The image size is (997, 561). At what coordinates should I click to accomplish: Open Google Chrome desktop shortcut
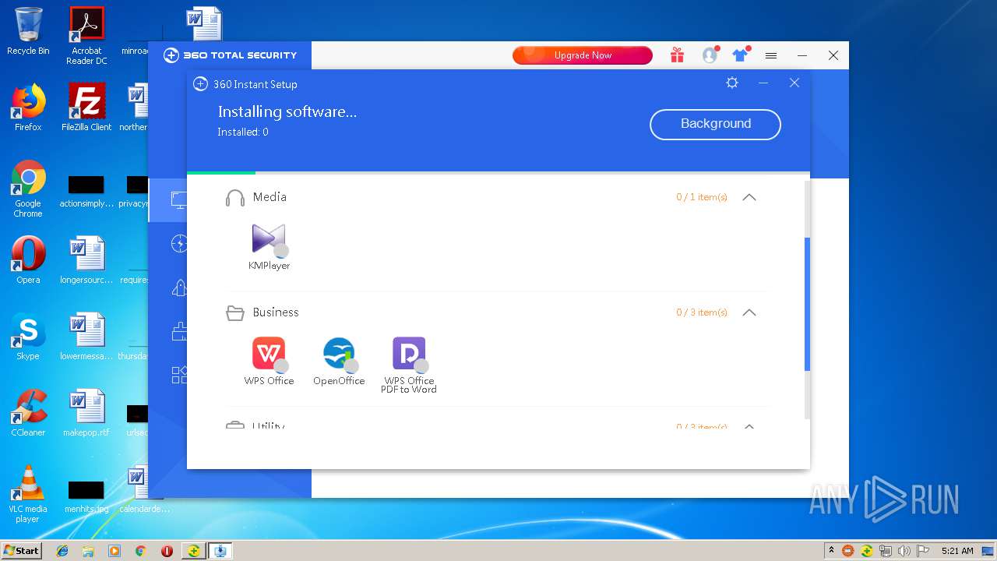click(28, 189)
